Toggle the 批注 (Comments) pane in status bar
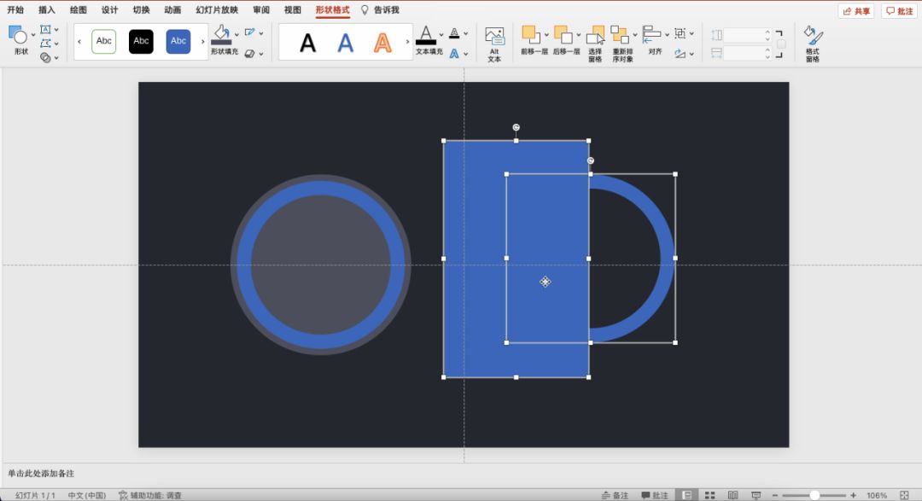This screenshot has height=501, width=922. (x=654, y=495)
